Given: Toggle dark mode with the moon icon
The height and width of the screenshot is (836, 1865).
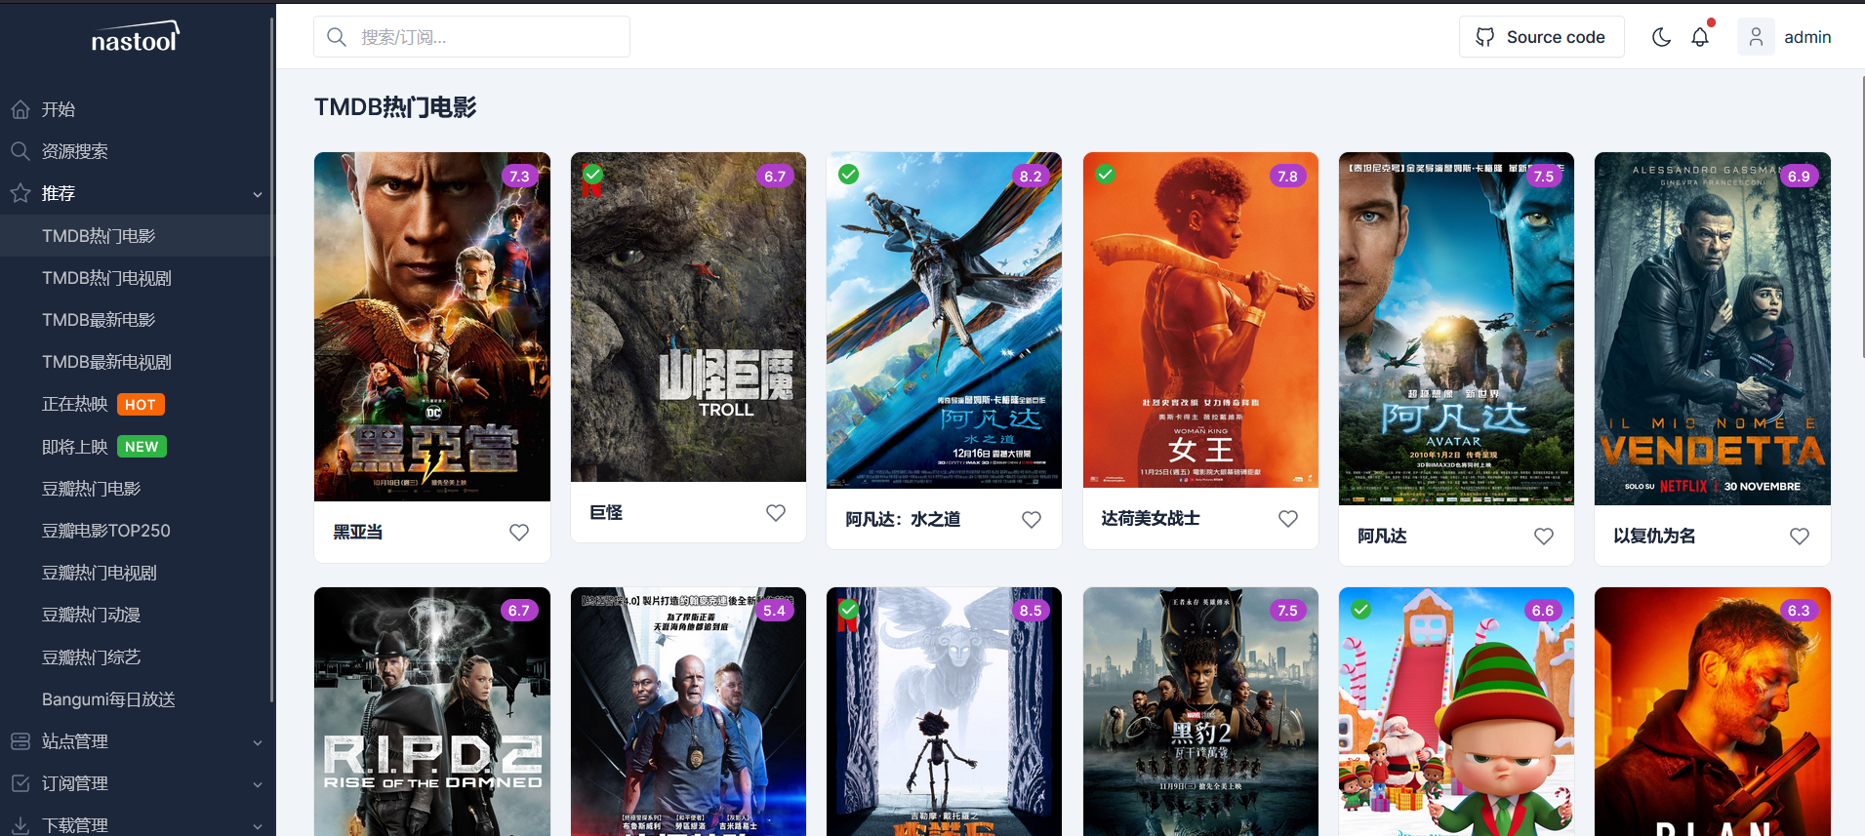Looking at the screenshot, I should 1661,37.
